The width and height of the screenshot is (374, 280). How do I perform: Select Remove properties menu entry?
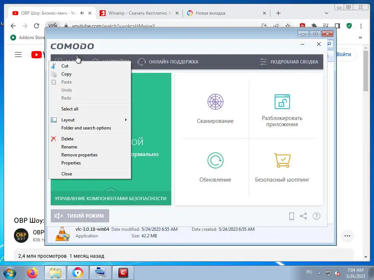(x=90, y=155)
